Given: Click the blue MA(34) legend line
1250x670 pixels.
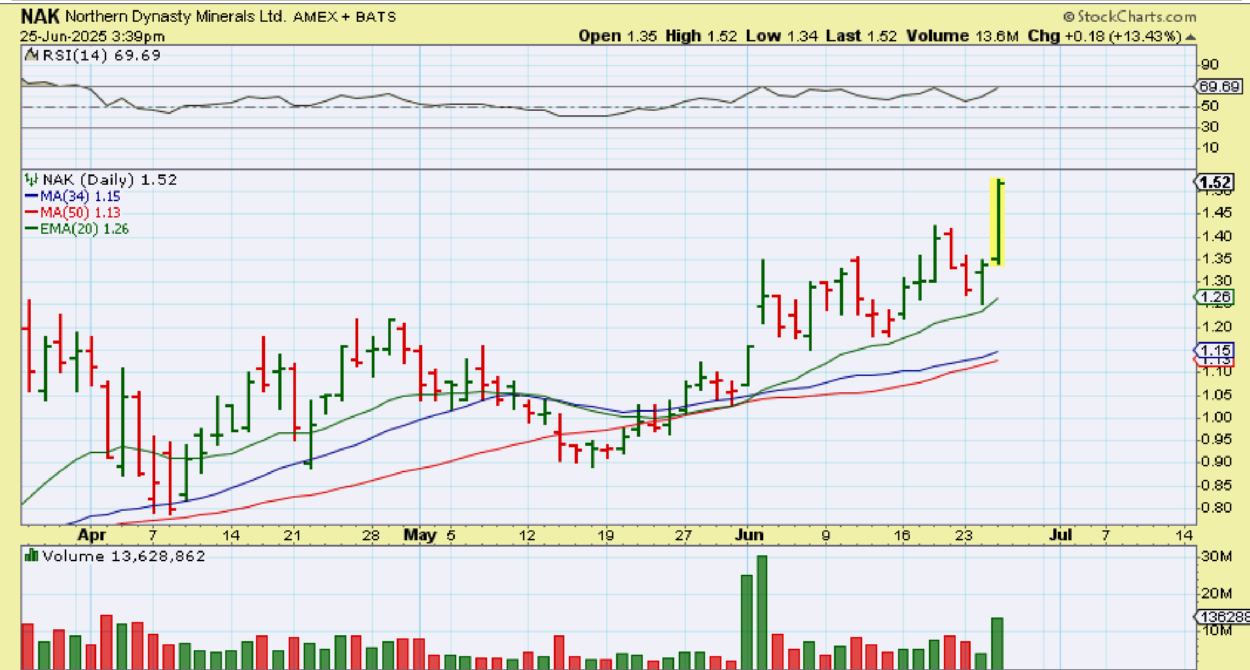Looking at the screenshot, I should click(x=31, y=196).
